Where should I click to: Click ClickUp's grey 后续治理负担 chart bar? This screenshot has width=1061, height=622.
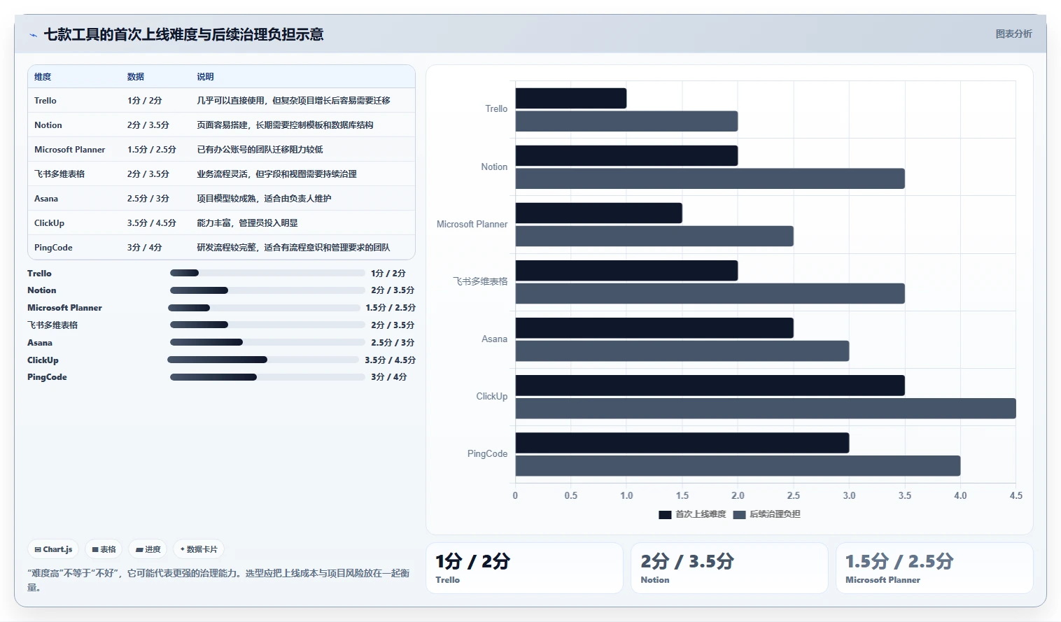click(766, 409)
